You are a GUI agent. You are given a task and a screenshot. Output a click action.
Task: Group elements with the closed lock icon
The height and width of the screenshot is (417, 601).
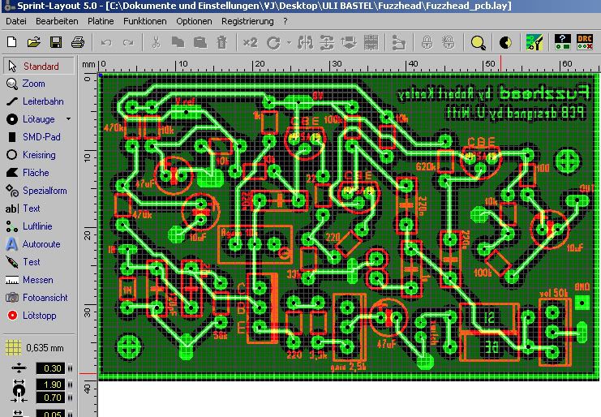(427, 42)
